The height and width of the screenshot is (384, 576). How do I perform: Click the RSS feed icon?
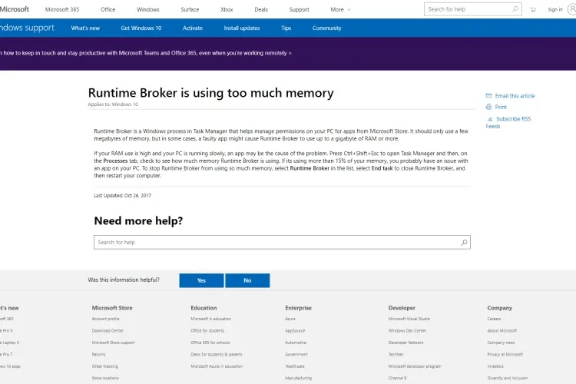pos(490,119)
